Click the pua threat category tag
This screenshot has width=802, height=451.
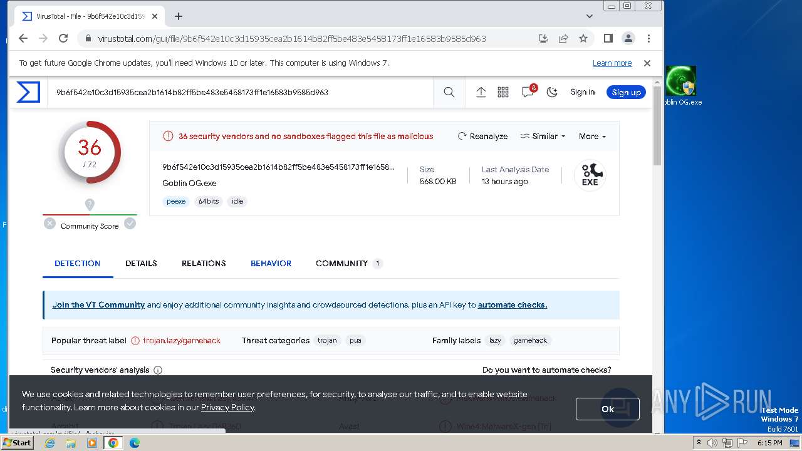pyautogui.click(x=355, y=340)
